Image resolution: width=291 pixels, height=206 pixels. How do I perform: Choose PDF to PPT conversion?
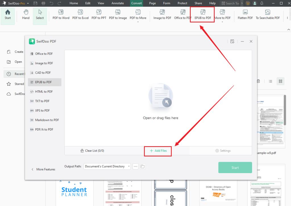[x=99, y=15]
